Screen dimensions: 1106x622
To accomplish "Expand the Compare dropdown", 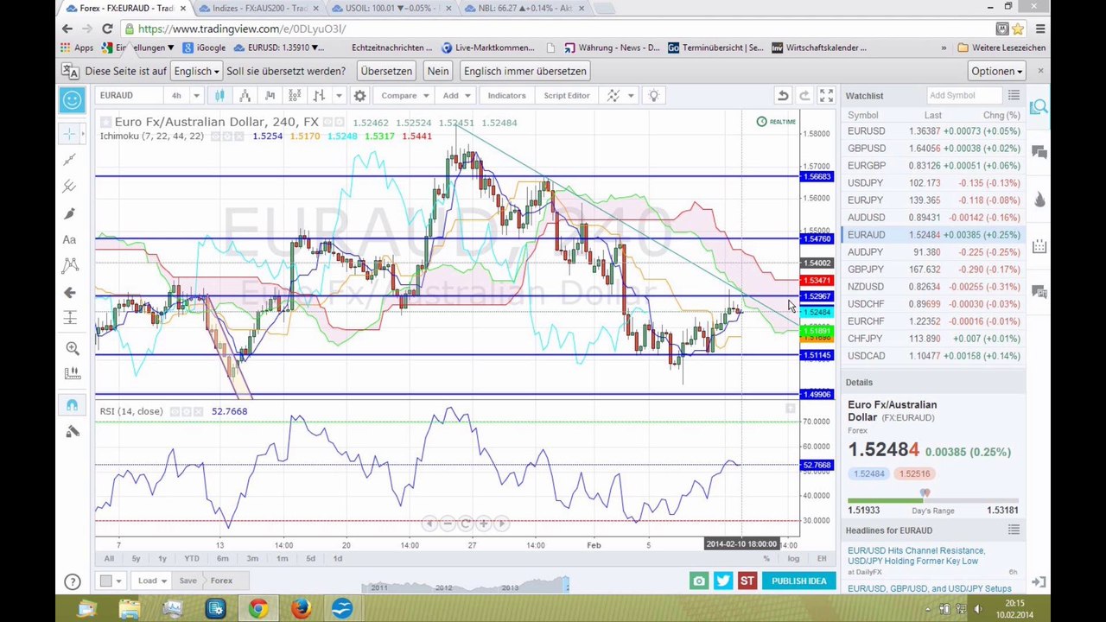I will tap(404, 96).
